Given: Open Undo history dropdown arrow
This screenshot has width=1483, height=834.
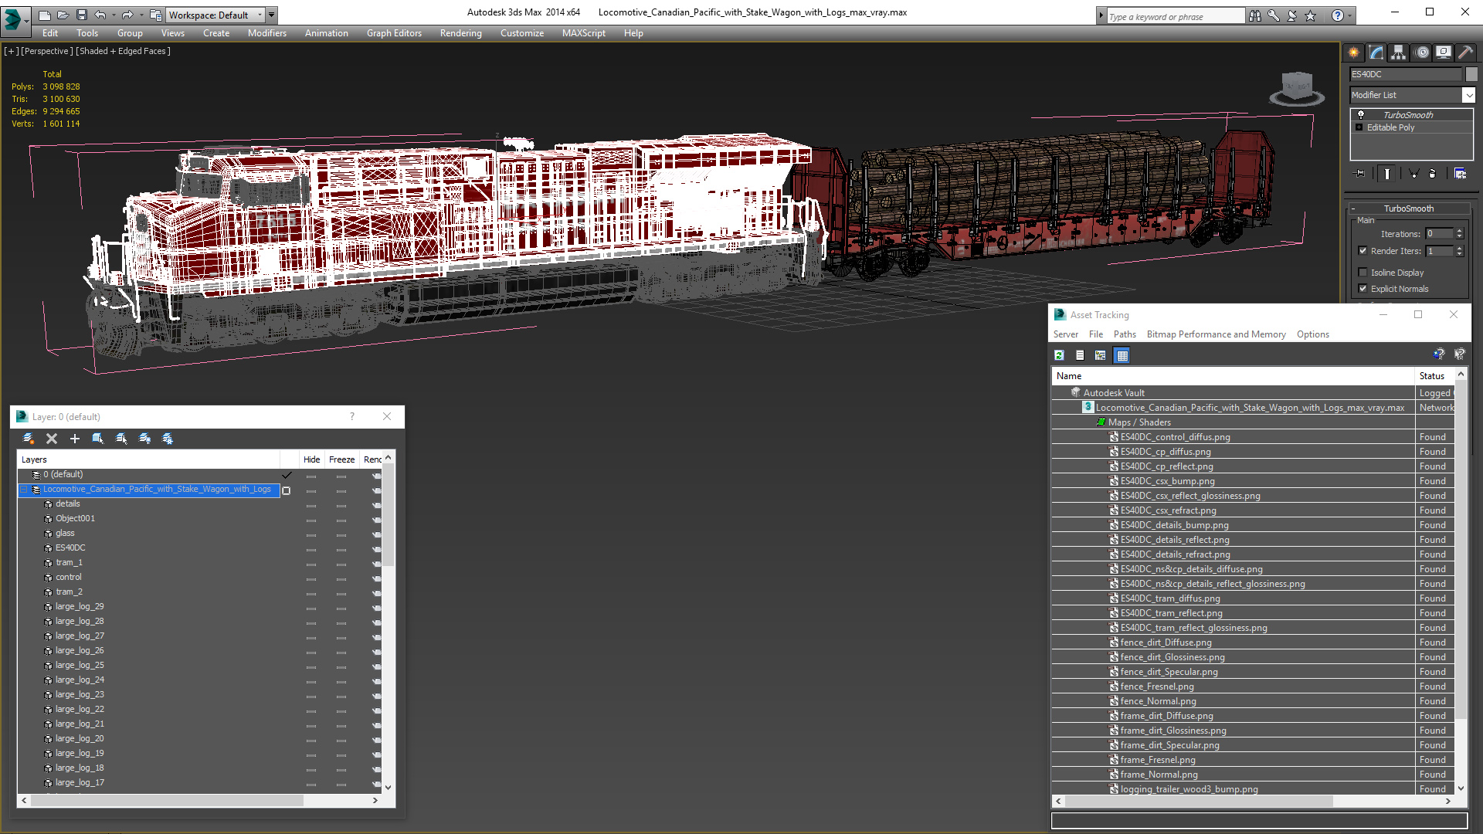Looking at the screenshot, I should click(114, 15).
